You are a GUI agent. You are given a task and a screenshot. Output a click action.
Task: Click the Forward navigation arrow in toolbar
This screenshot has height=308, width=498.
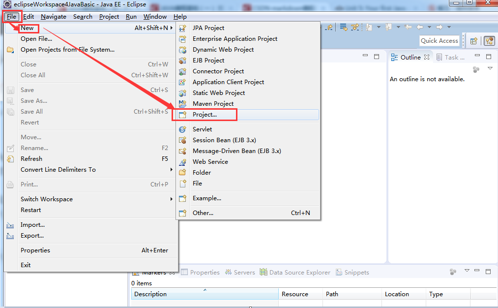[439, 28]
